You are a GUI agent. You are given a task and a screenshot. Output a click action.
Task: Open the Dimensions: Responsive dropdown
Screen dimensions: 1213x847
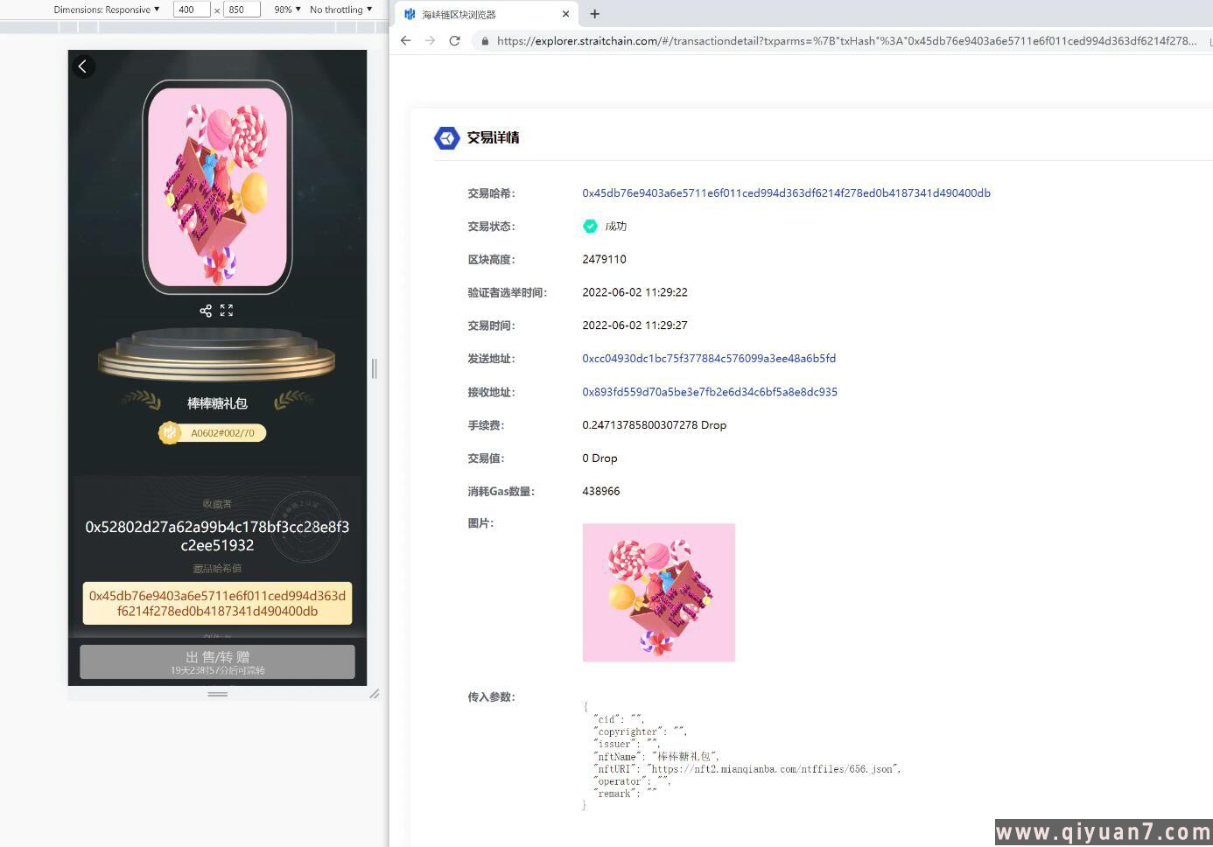coord(107,10)
